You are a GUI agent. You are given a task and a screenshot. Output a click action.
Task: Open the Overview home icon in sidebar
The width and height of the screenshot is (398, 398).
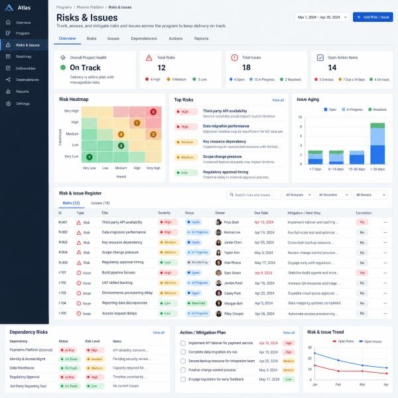click(x=8, y=23)
